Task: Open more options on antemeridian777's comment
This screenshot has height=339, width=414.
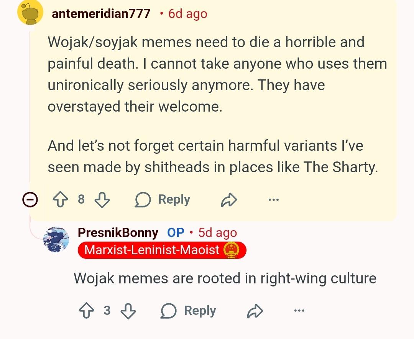Action: click(x=274, y=200)
